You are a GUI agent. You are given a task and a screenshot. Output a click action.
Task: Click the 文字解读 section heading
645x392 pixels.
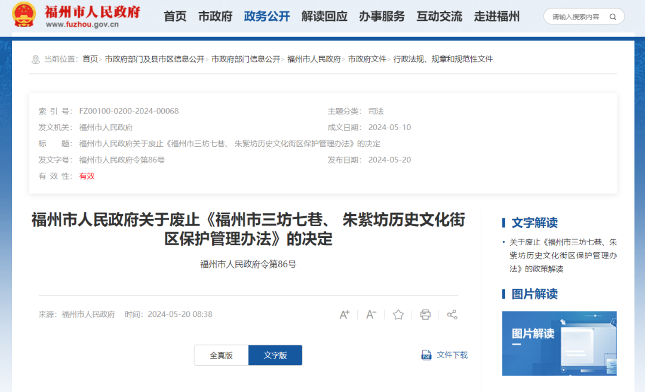point(535,223)
